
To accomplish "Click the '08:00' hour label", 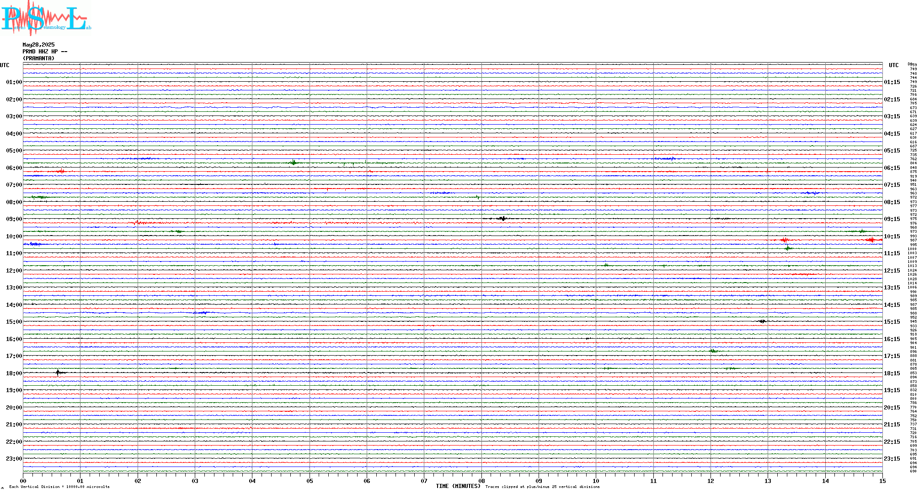I will pos(14,202).
